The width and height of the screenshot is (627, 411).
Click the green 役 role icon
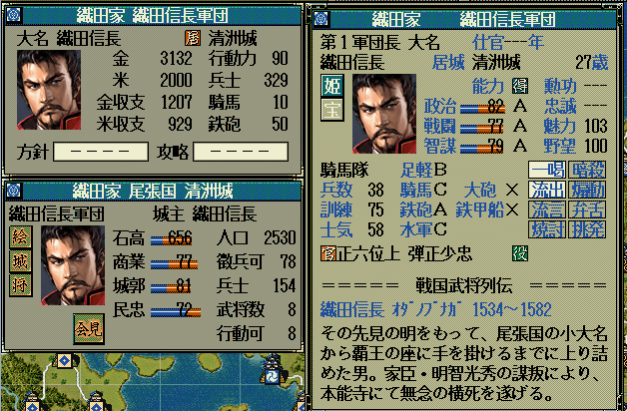coord(520,253)
